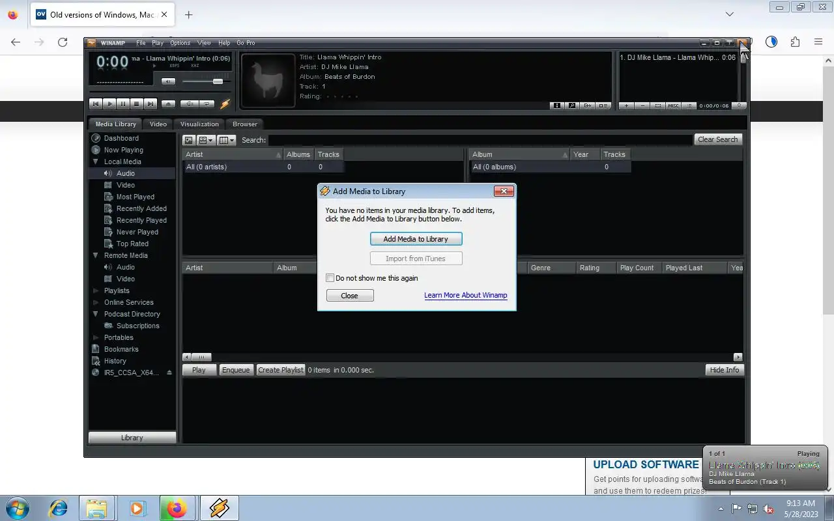Open Windows Media Player from taskbar
The image size is (834, 521).
point(137,508)
